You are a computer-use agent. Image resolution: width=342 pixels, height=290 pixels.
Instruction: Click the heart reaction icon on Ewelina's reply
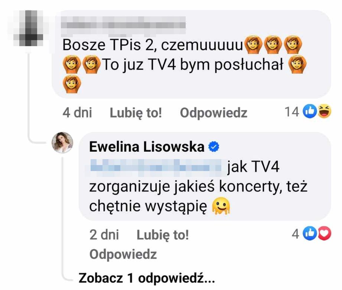click(x=324, y=233)
